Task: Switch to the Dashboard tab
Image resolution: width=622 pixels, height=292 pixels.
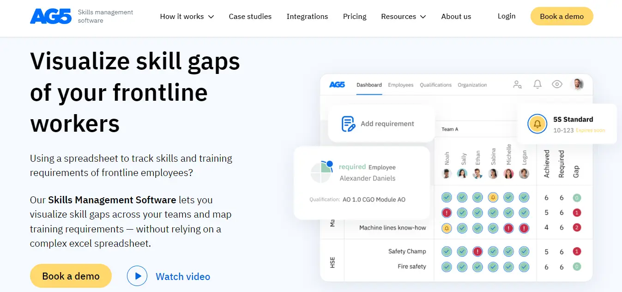Action: pos(369,85)
